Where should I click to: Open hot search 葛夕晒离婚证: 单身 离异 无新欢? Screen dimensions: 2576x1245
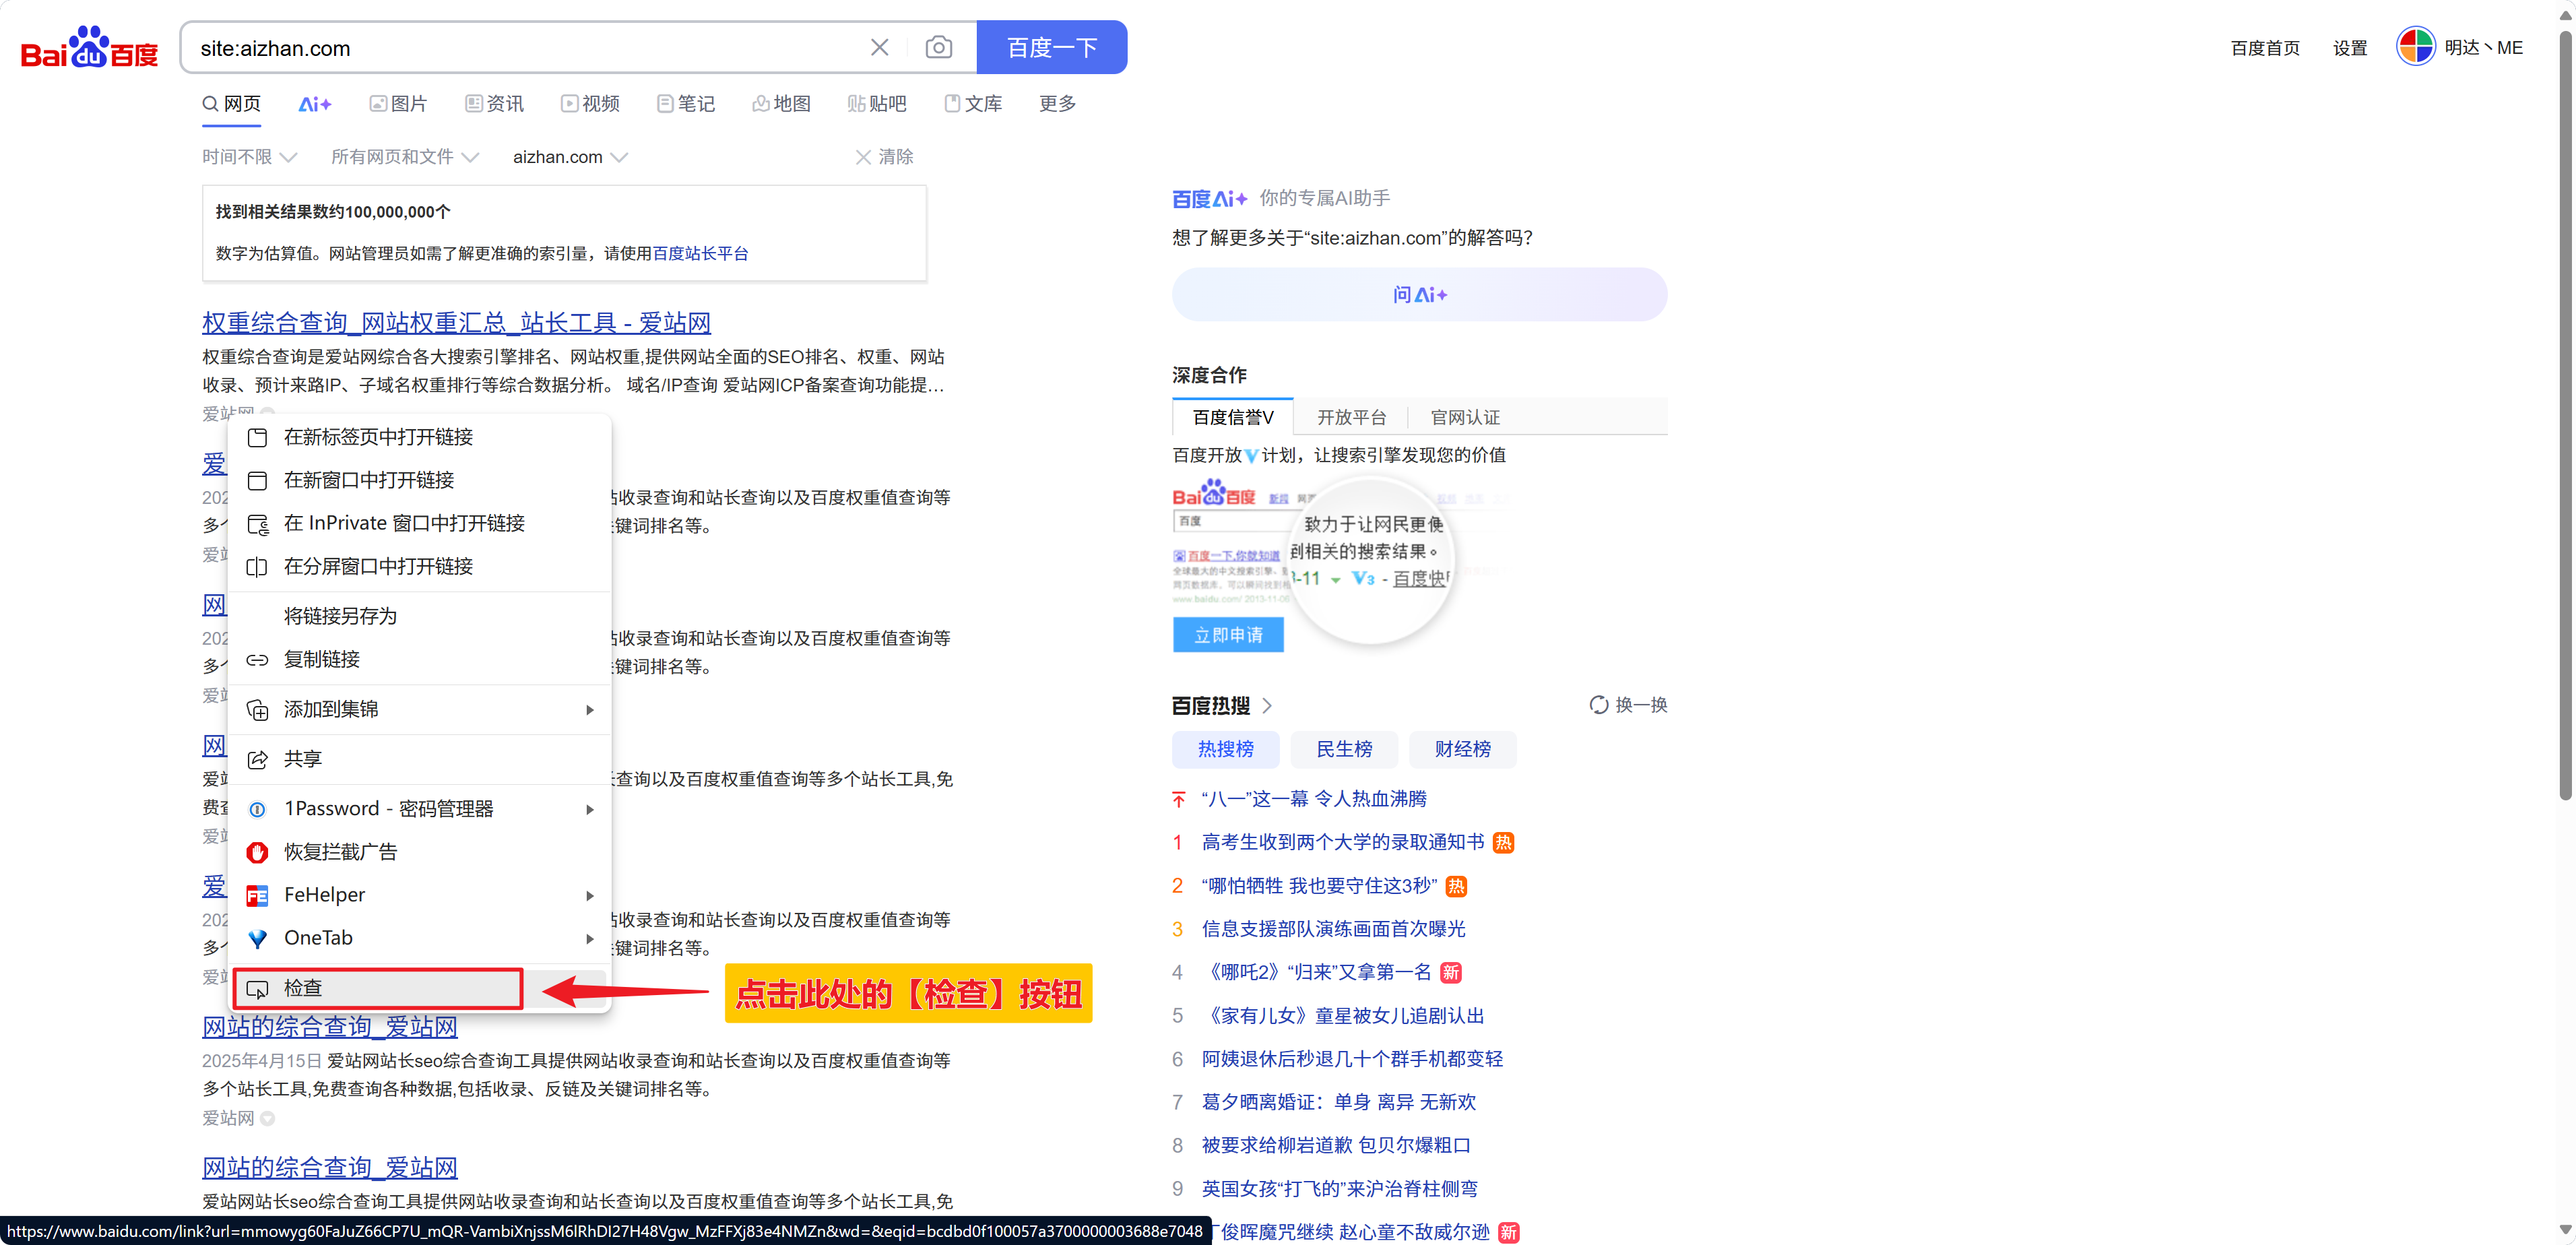click(1338, 1102)
